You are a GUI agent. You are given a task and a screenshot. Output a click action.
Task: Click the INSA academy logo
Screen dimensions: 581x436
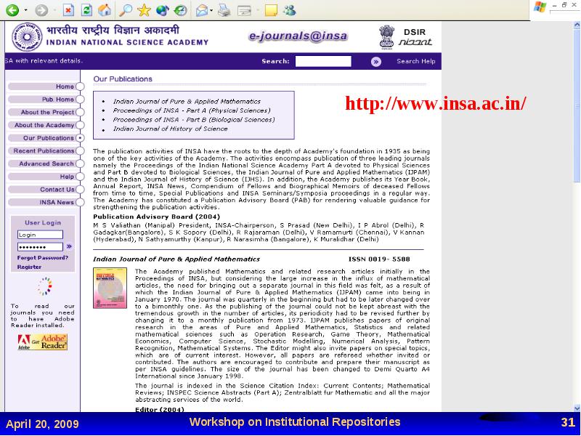(27, 37)
